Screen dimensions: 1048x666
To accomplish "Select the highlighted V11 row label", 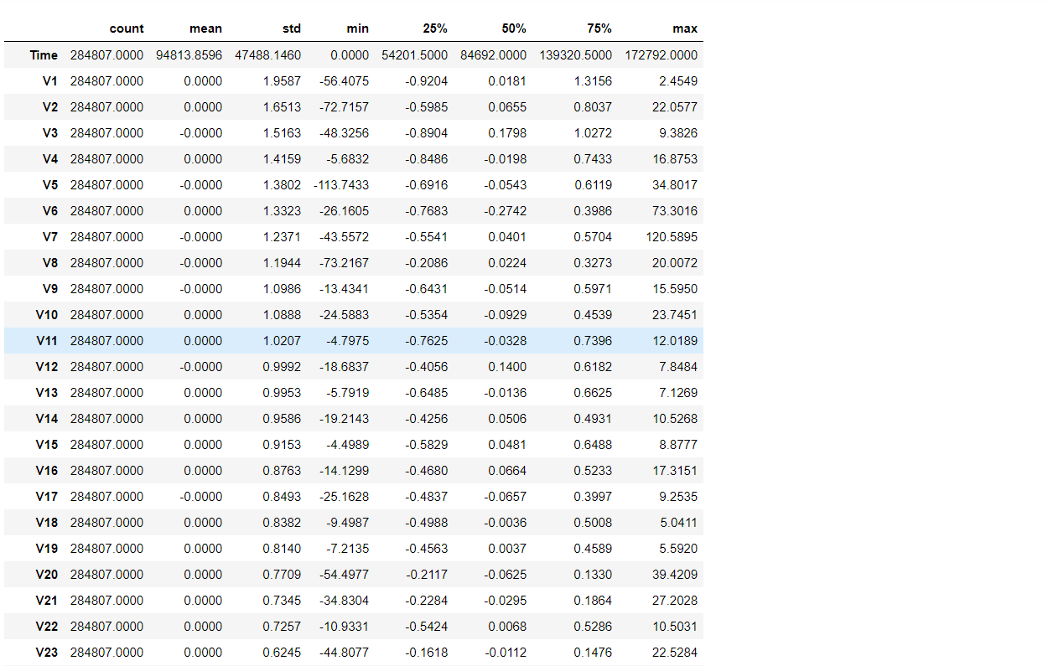I will 47,341.
